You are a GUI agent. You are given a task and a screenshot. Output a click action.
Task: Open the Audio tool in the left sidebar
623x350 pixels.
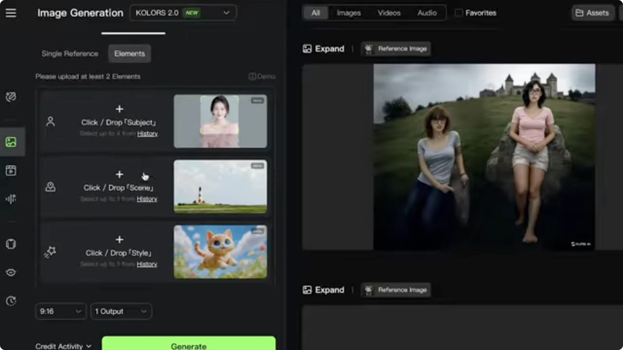tap(11, 199)
